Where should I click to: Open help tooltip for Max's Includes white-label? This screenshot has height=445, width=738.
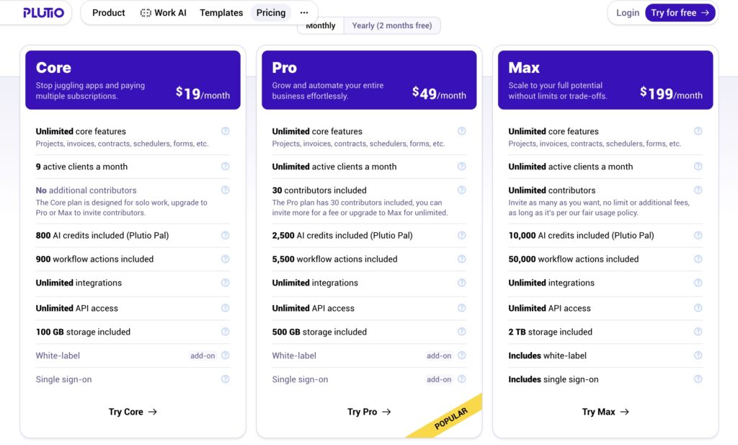(698, 356)
